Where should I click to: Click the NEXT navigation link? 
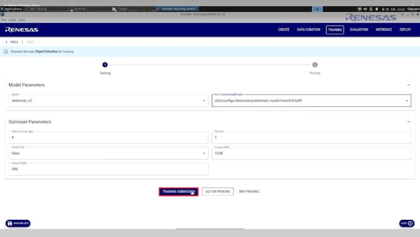[x=30, y=42]
